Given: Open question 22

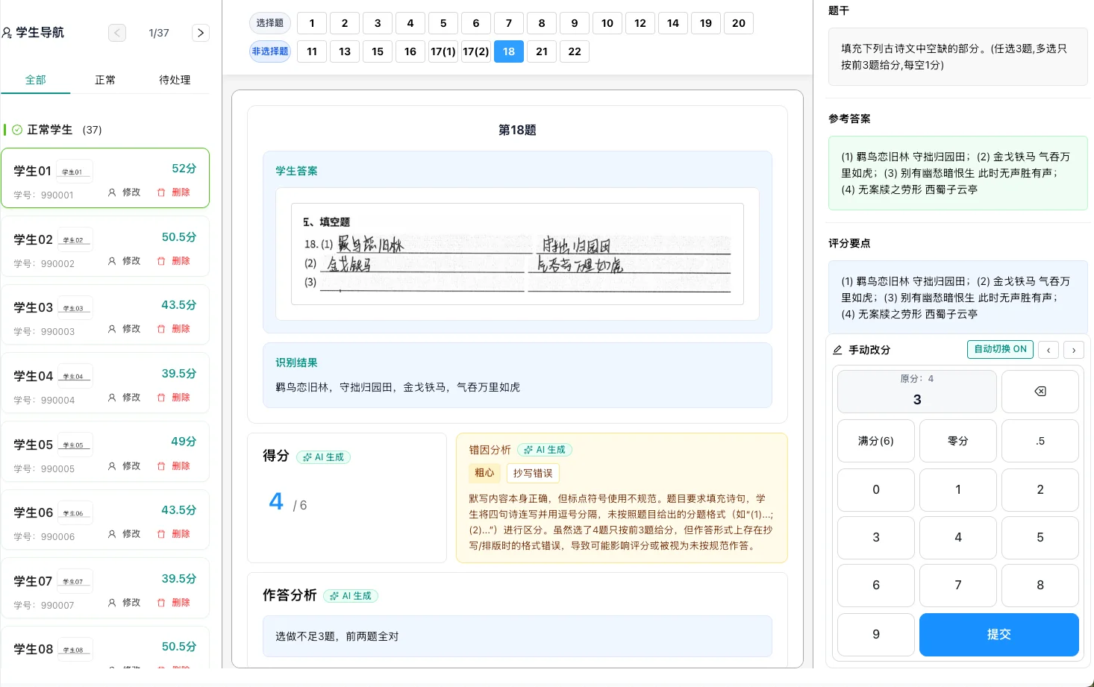Looking at the screenshot, I should pos(575,51).
